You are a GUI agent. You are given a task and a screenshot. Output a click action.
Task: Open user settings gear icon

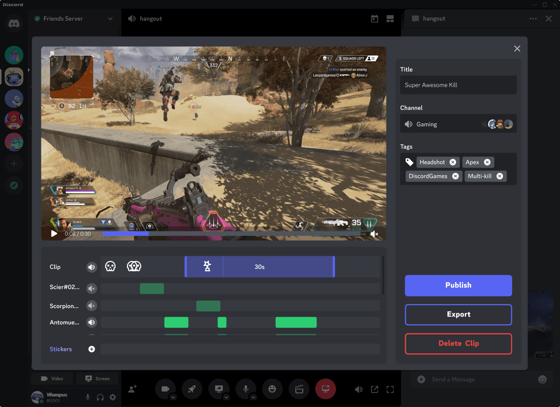pos(113,397)
